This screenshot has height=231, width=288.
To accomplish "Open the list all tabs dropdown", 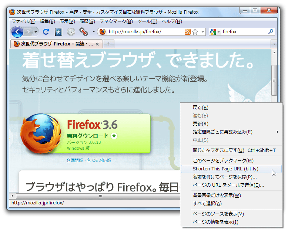I will (x=274, y=44).
